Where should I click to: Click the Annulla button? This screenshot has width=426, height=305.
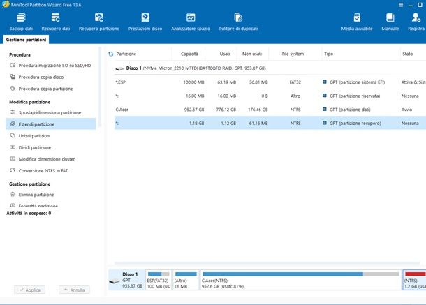click(x=74, y=290)
